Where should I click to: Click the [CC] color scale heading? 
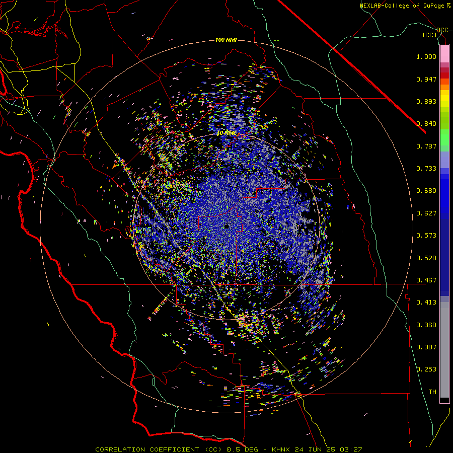430,35
